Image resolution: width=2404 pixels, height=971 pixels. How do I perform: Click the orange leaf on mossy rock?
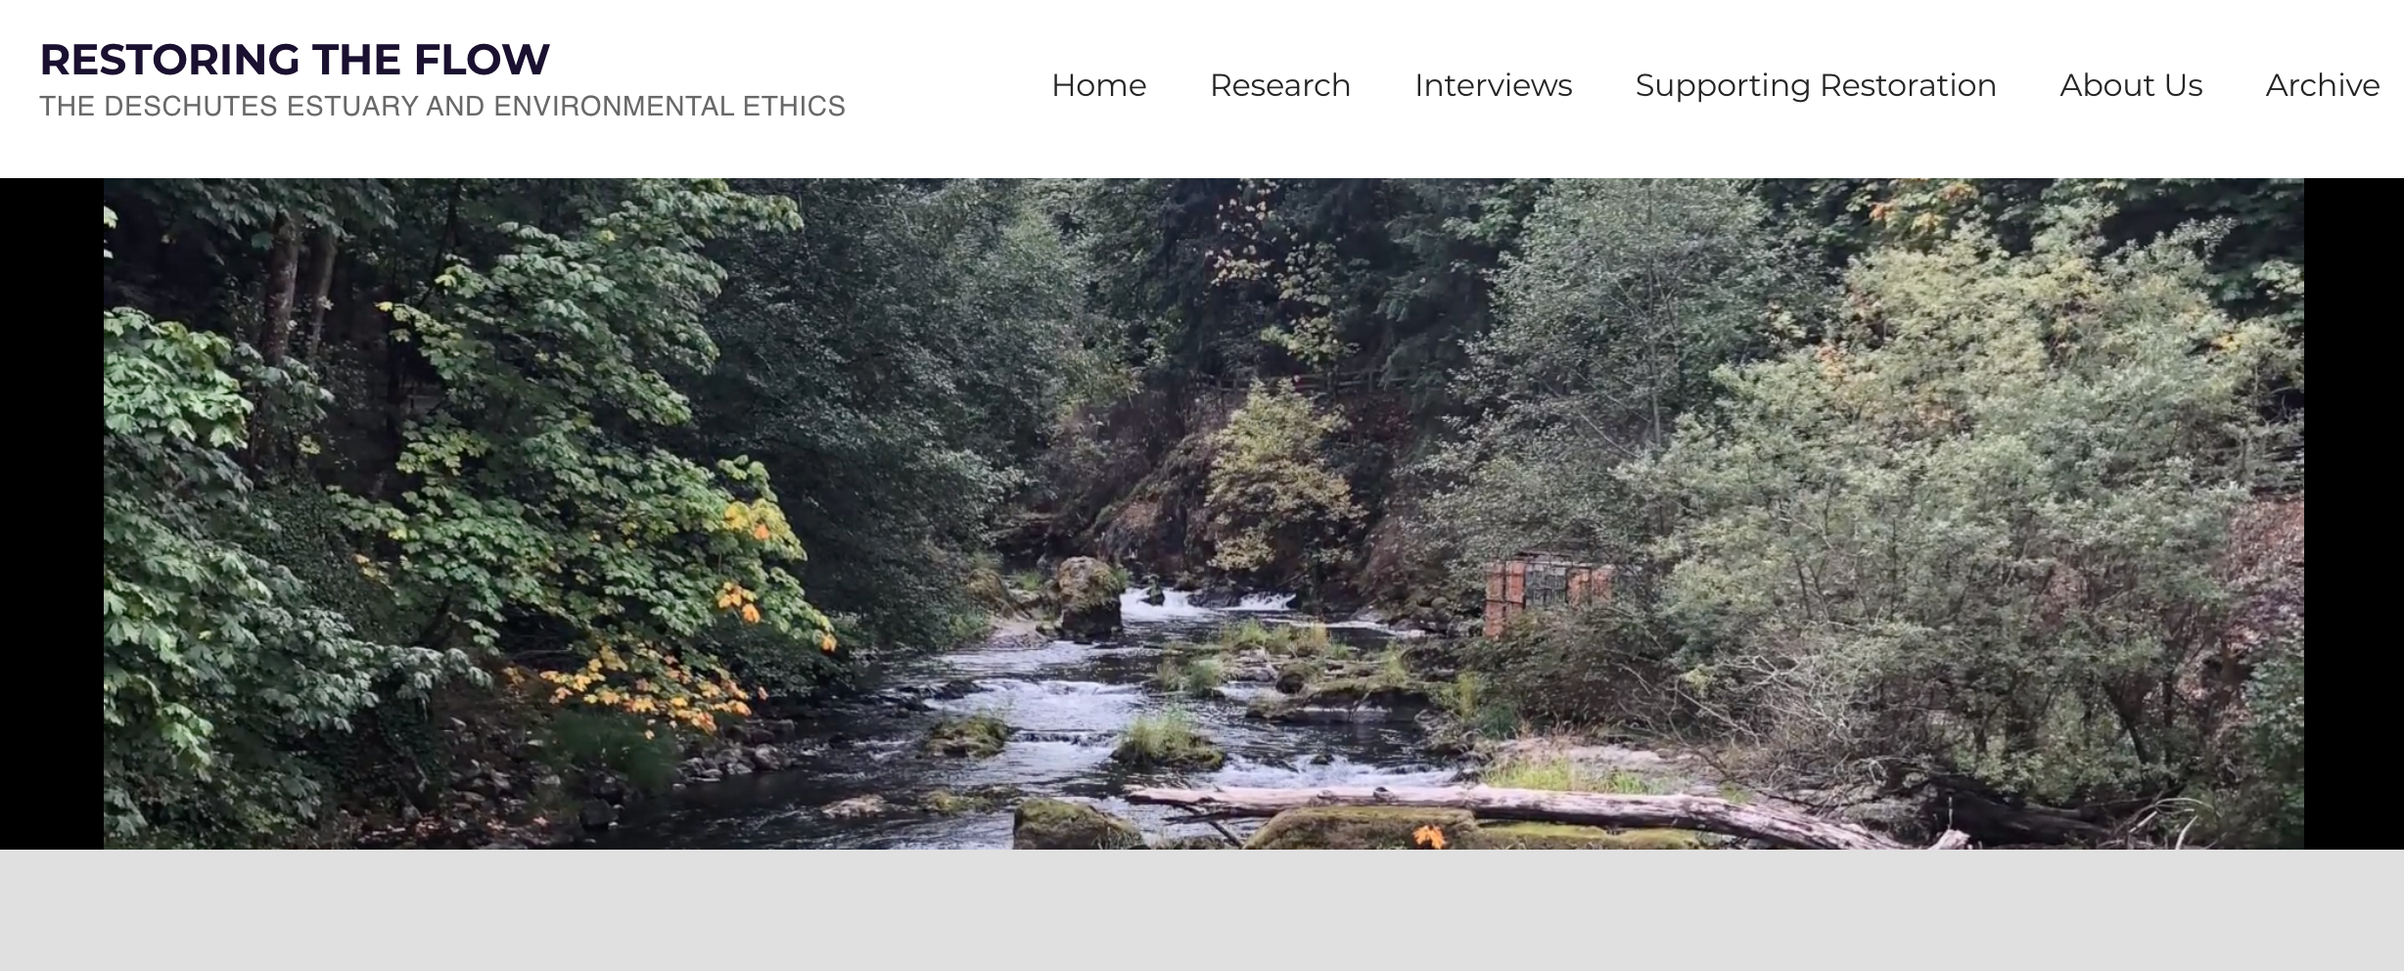click(x=1429, y=836)
